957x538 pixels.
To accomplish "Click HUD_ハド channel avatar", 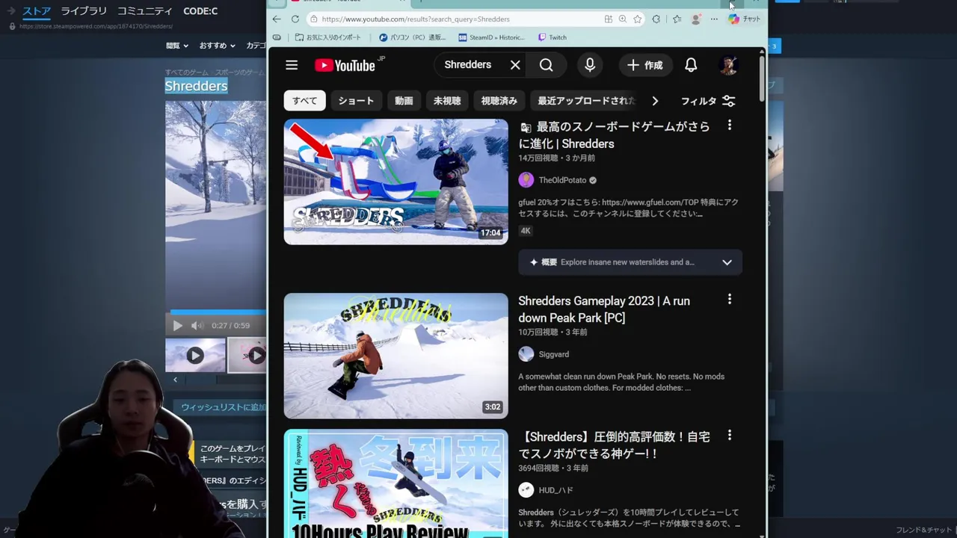I will [526, 490].
